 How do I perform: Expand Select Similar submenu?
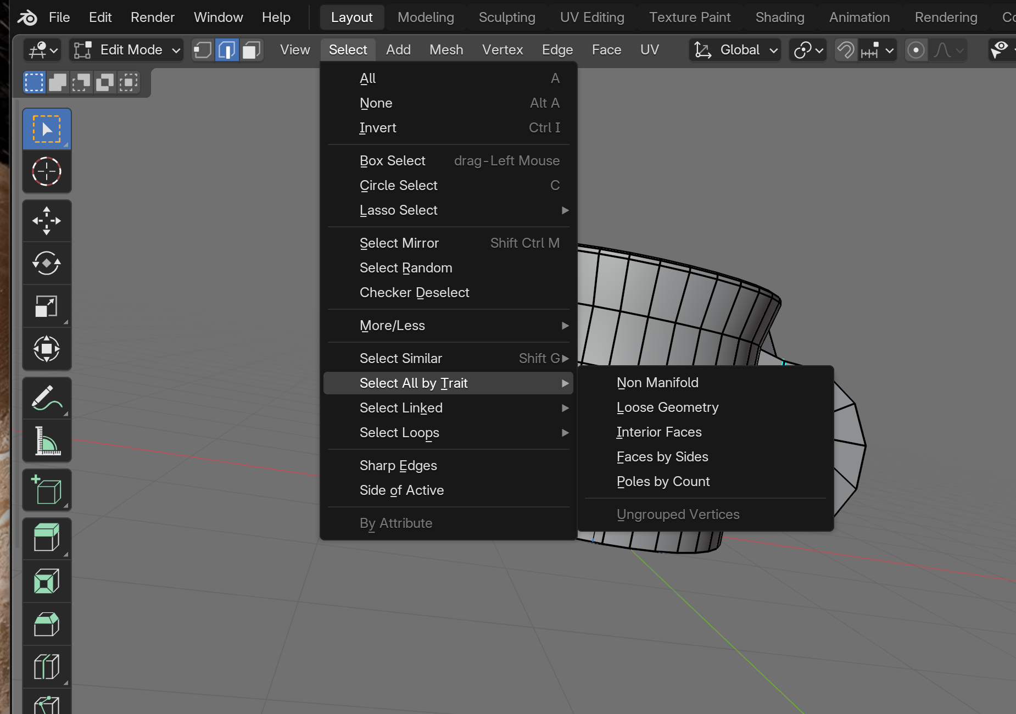coord(448,358)
